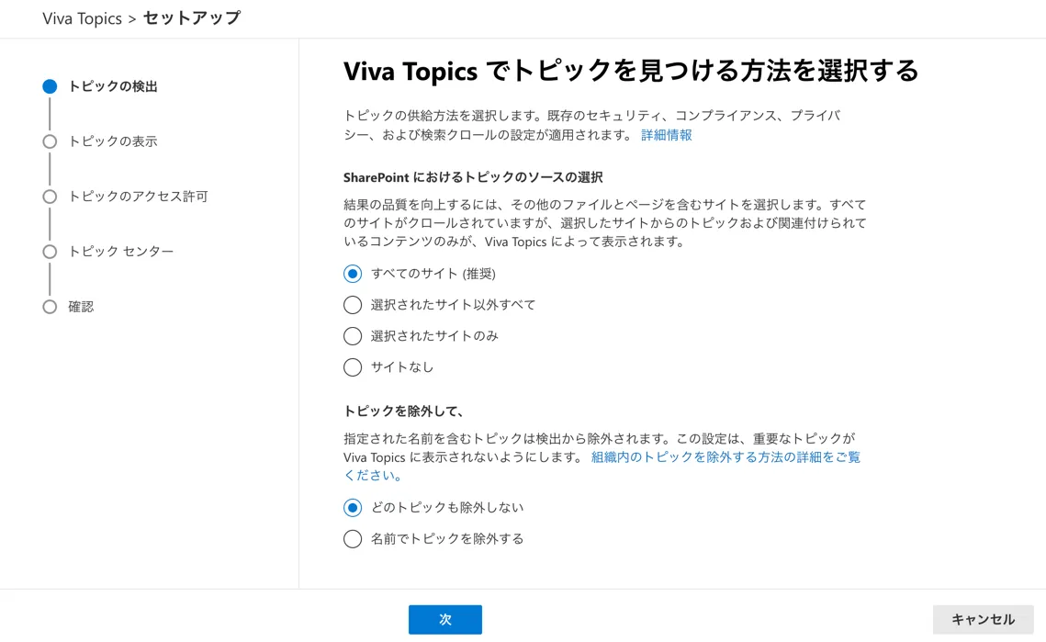Enable 名前でトピックを除外する option
The image size is (1046, 642).
click(353, 539)
